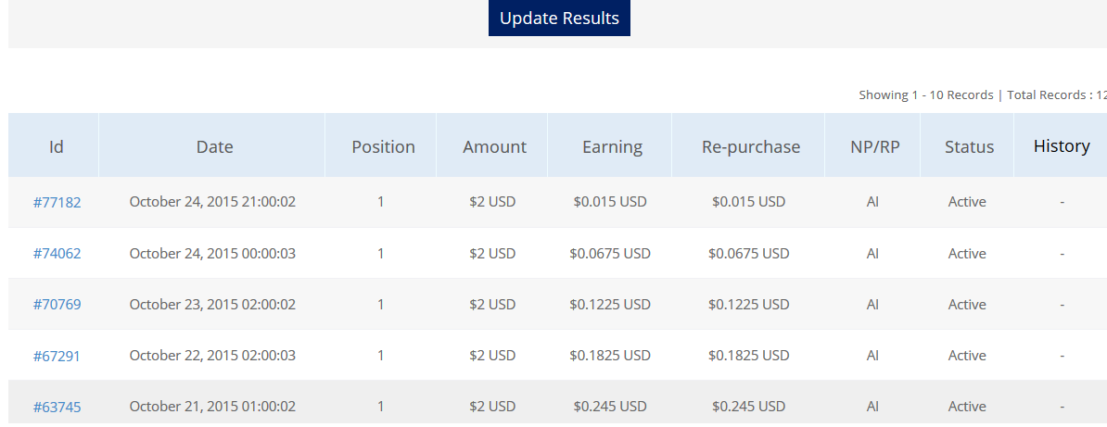Open record link #63745
This screenshot has height=427, width=1107.
click(x=57, y=407)
